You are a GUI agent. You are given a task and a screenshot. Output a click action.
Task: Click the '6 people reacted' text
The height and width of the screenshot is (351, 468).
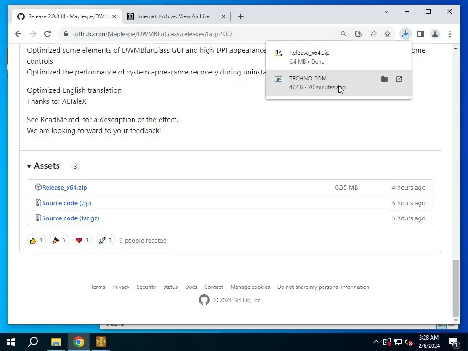(x=143, y=240)
